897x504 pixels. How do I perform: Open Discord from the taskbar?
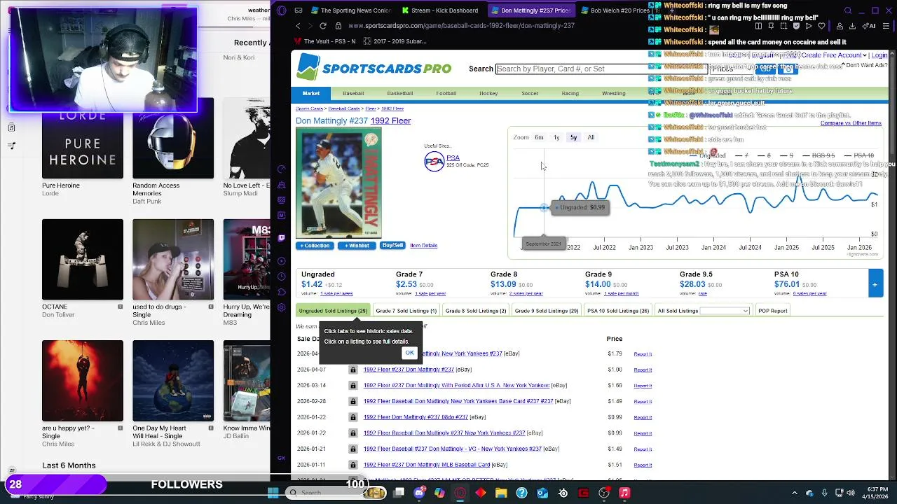(419, 493)
